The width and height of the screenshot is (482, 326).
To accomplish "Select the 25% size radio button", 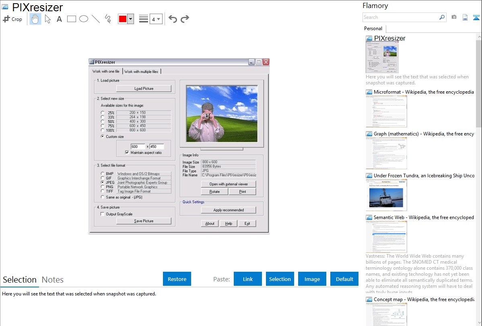I will pos(103,113).
